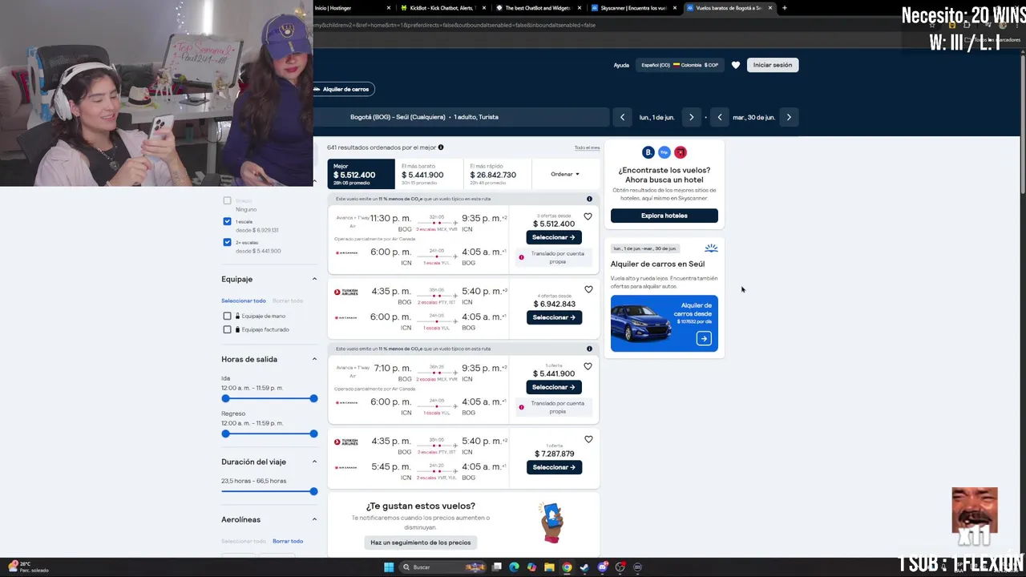This screenshot has height=577, width=1026.
Task: Click Iniciar sesión button
Action: 773,65
